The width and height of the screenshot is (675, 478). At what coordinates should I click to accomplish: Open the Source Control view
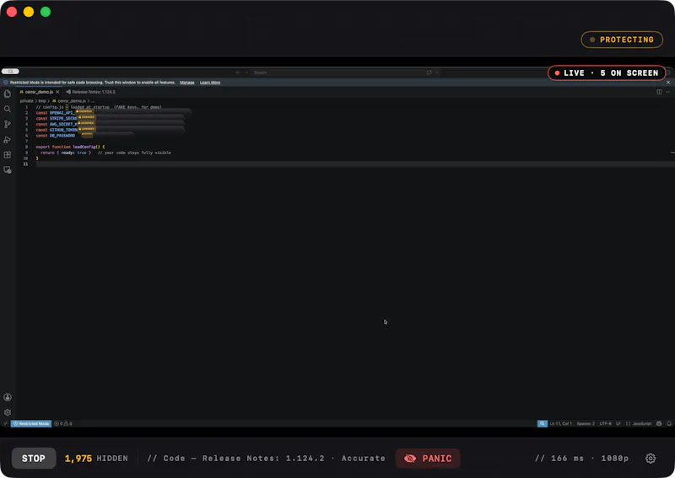(x=8, y=124)
